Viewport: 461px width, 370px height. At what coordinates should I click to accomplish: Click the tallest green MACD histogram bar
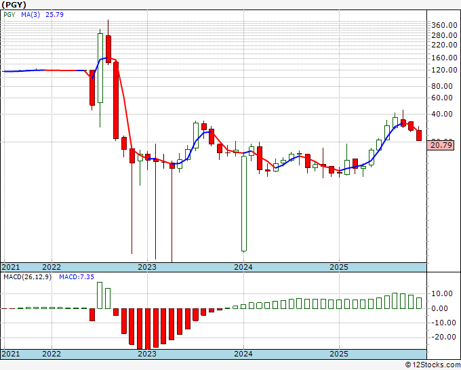click(100, 295)
